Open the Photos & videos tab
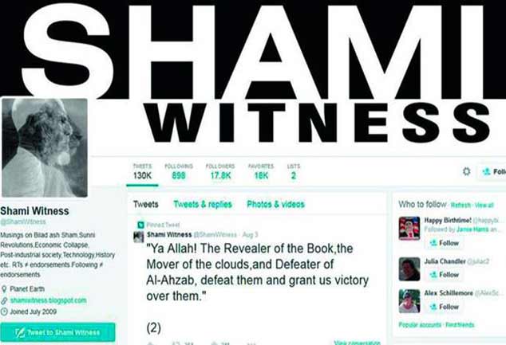 pyautogui.click(x=275, y=204)
